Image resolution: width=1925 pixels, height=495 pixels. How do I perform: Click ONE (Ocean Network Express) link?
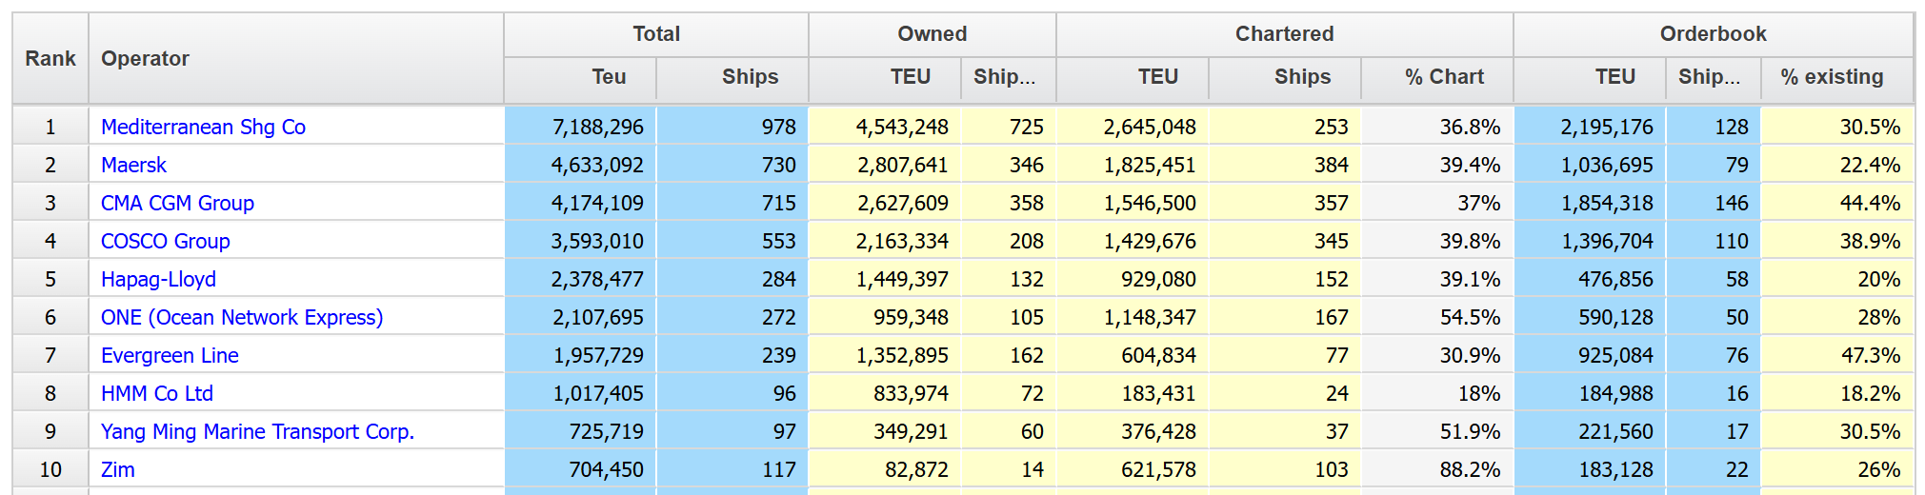242,317
